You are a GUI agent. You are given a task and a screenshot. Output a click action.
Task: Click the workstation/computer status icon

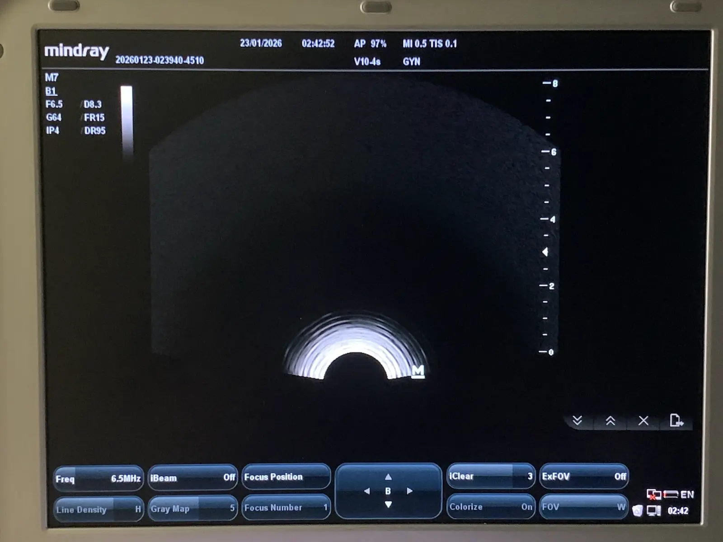(x=653, y=510)
